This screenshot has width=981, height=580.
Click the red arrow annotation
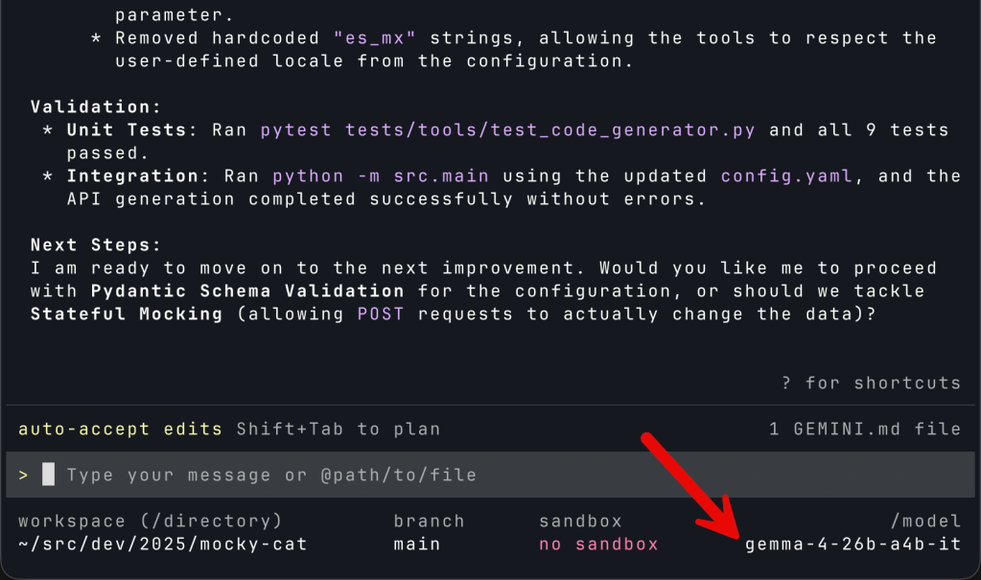pyautogui.click(x=690, y=485)
